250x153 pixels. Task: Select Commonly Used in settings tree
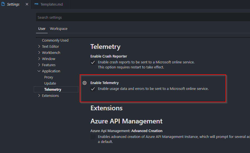pos(55,40)
